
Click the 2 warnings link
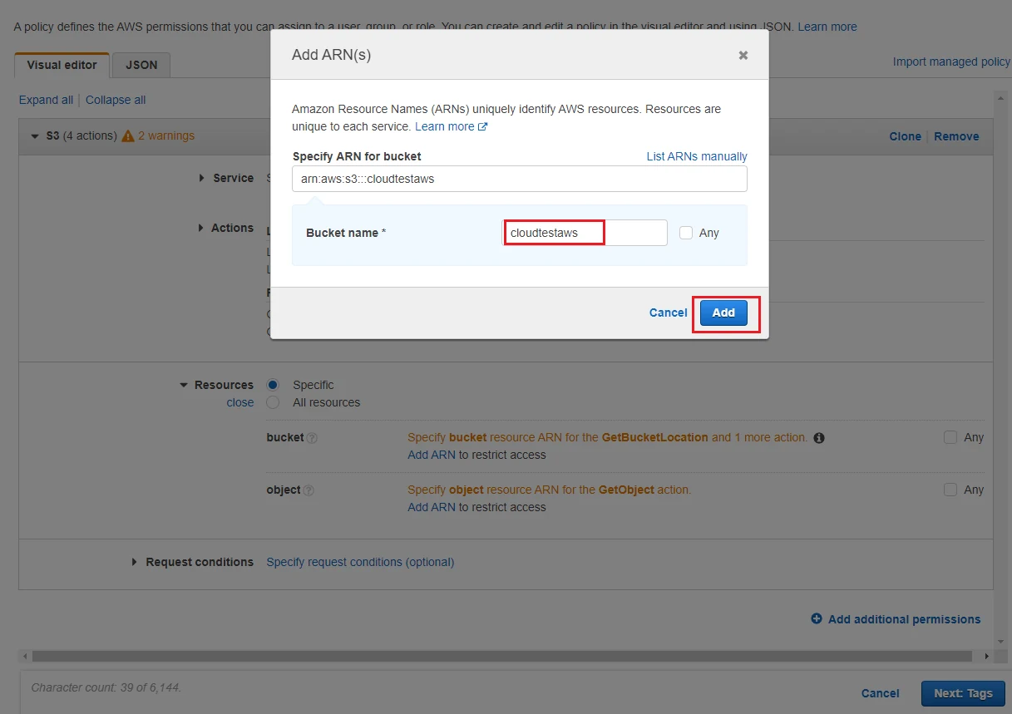[166, 135]
